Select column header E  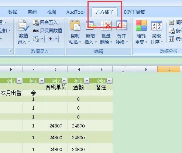(x=11, y=69)
